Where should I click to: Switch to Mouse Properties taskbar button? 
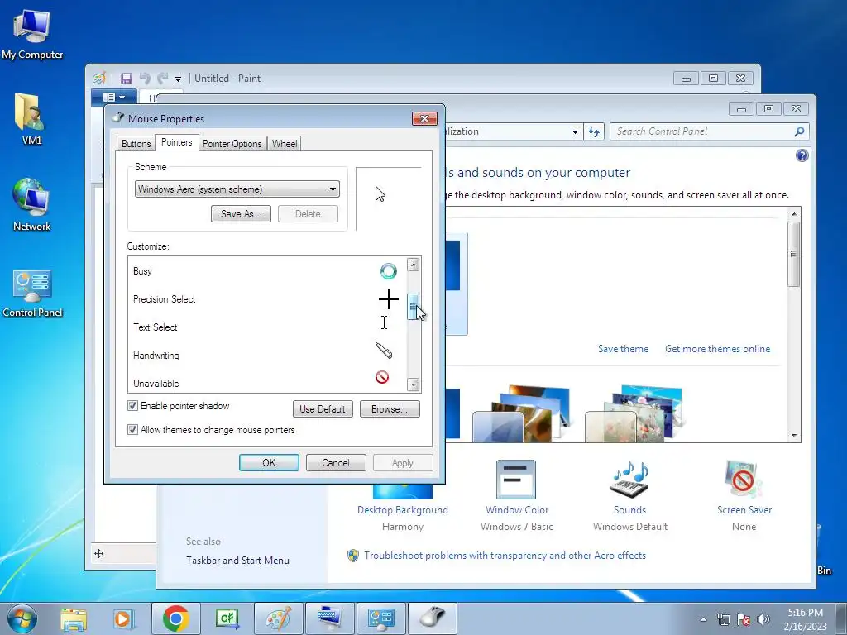click(x=432, y=618)
